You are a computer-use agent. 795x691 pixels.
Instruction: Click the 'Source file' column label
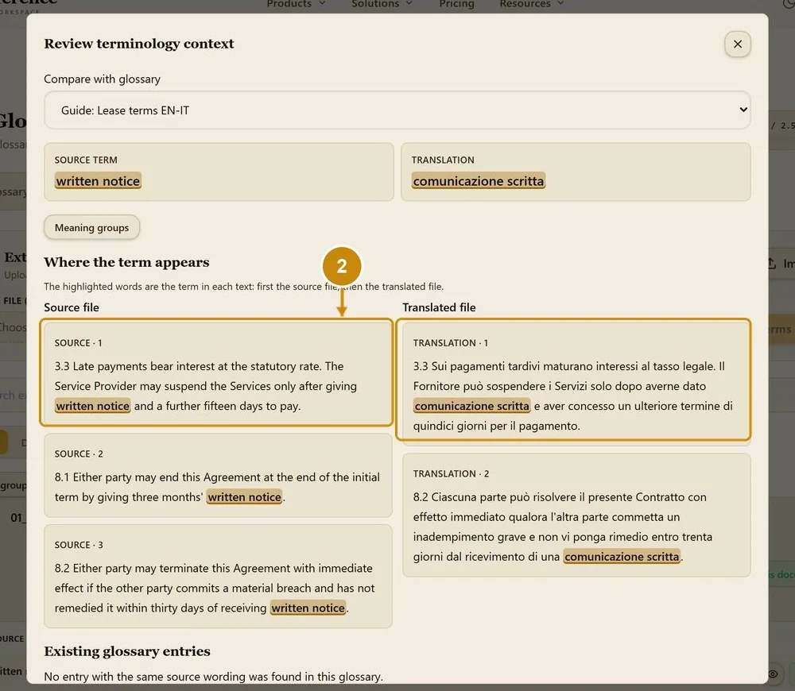pyautogui.click(x=72, y=307)
